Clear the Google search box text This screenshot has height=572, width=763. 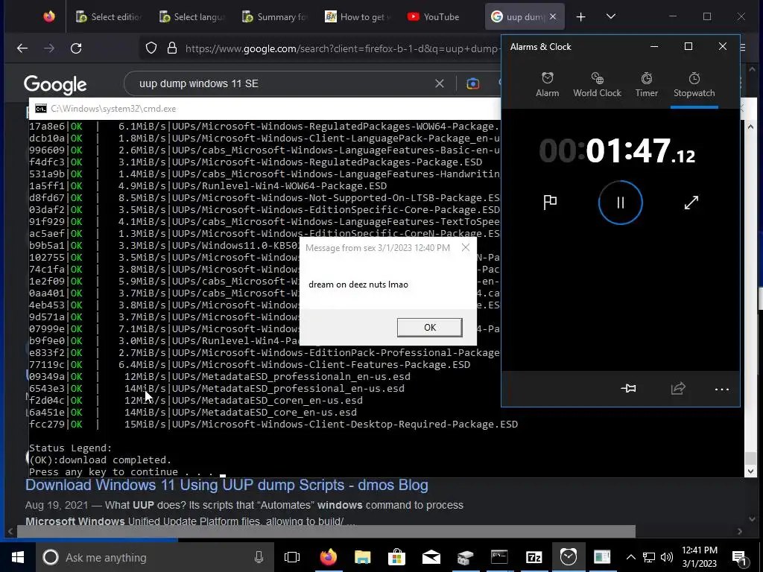(x=440, y=83)
